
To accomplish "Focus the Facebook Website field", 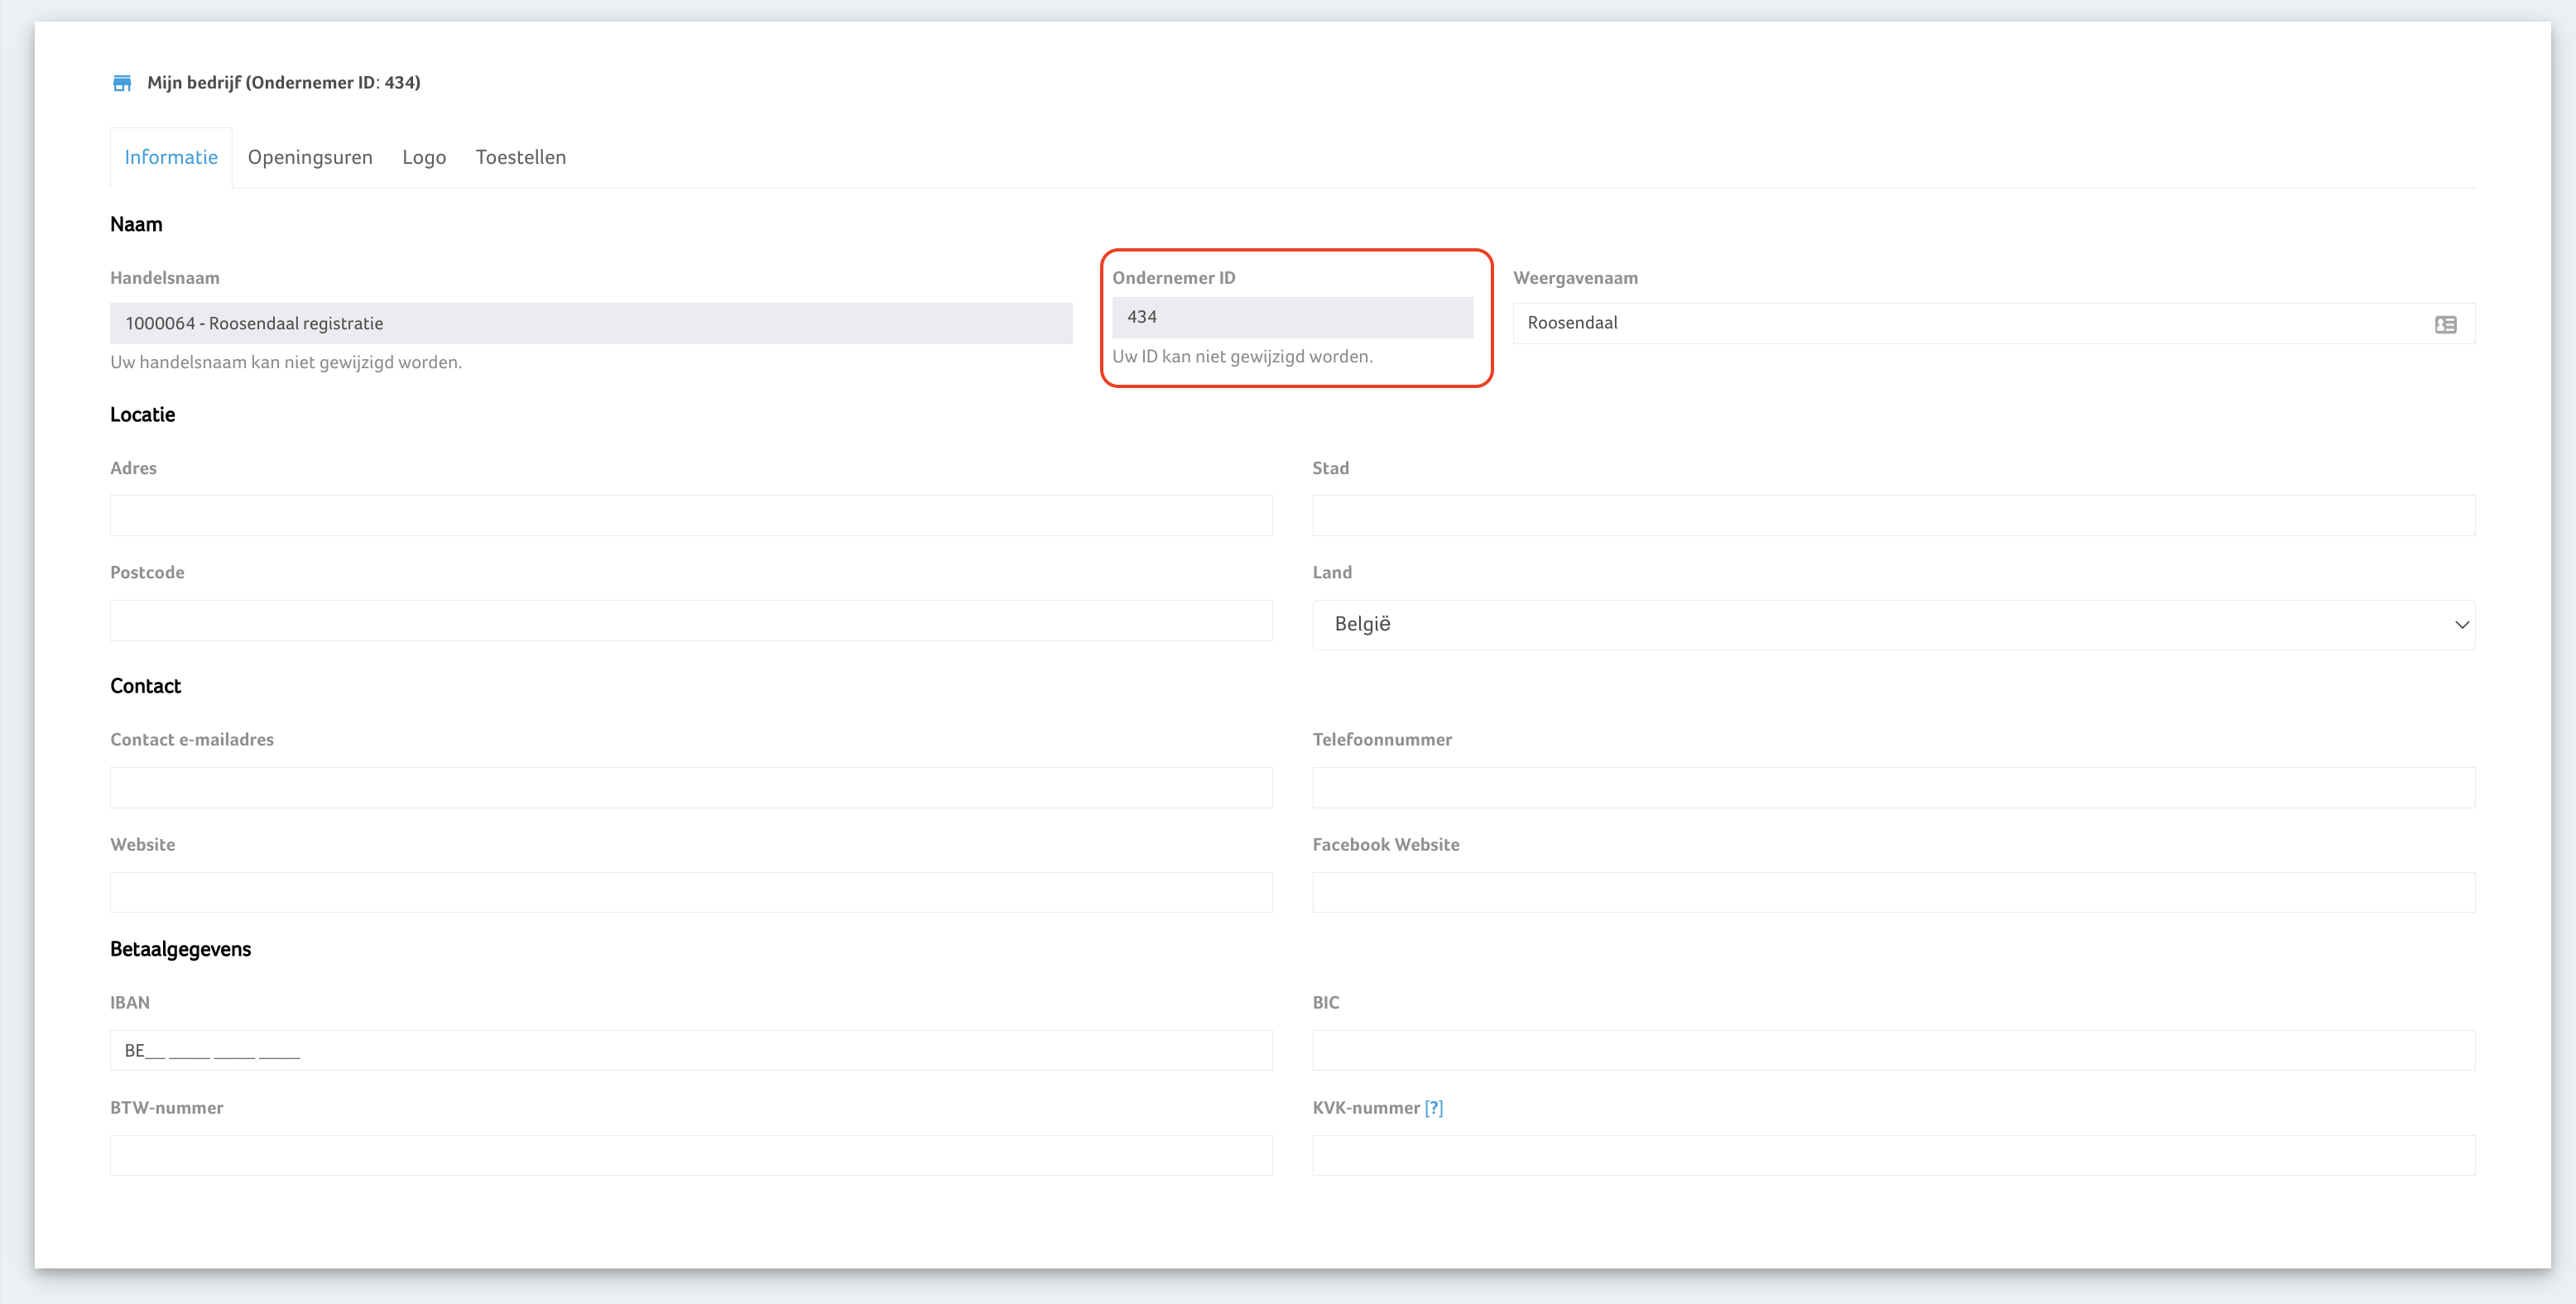I will coord(1892,892).
